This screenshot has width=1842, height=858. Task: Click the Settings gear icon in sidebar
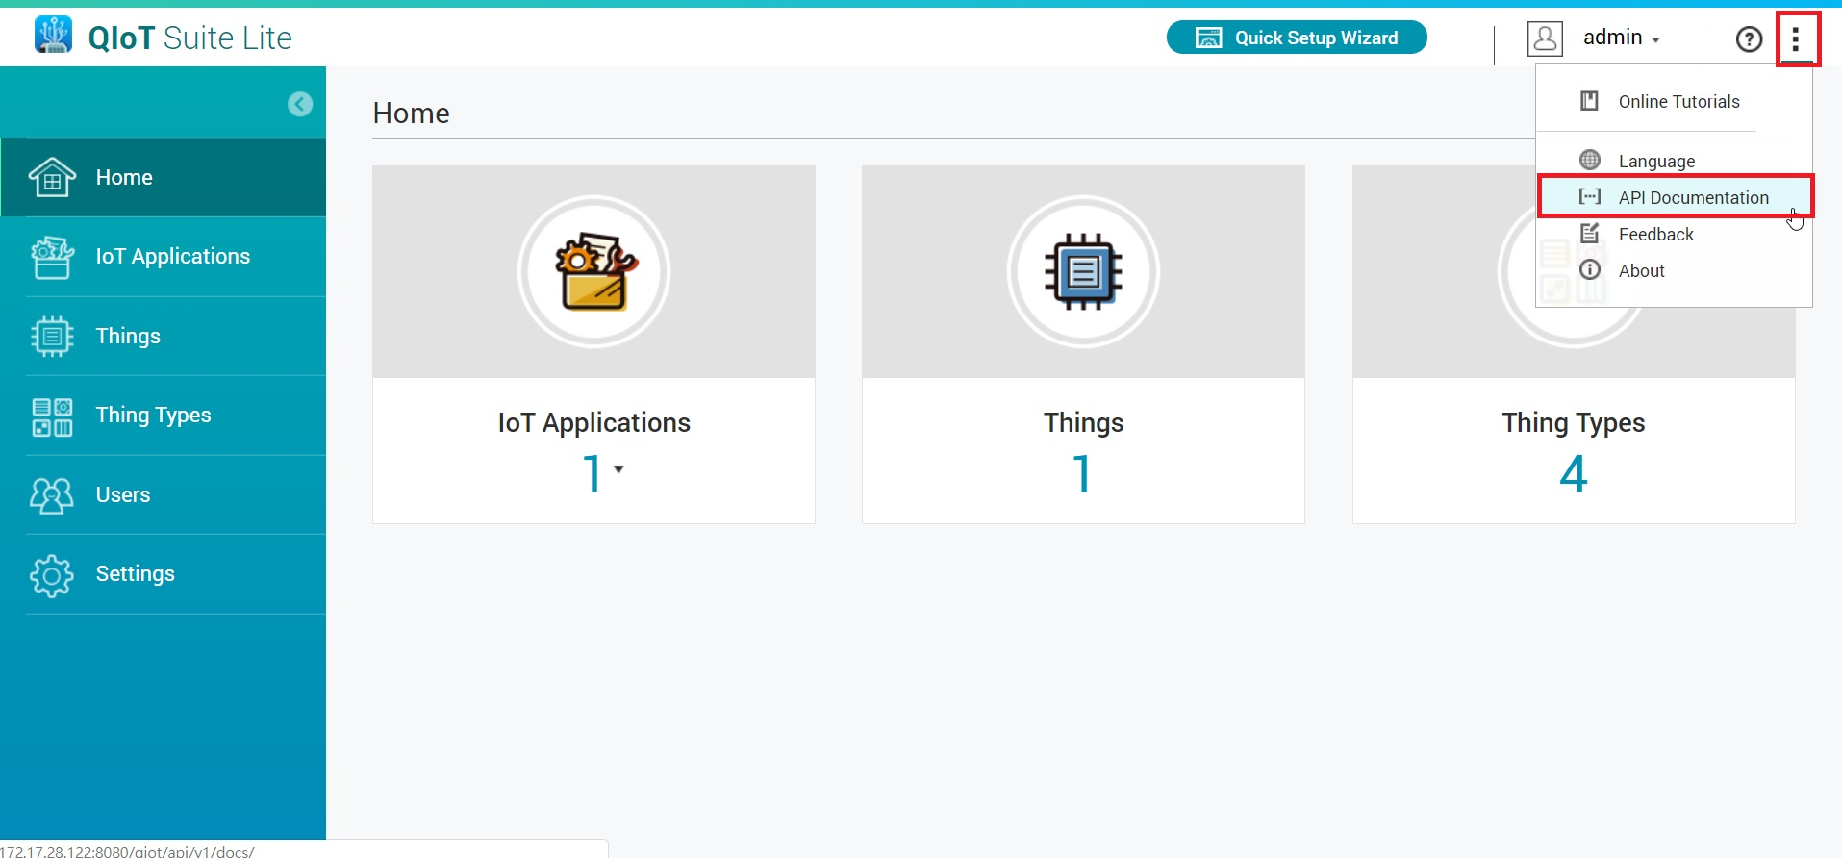point(52,575)
